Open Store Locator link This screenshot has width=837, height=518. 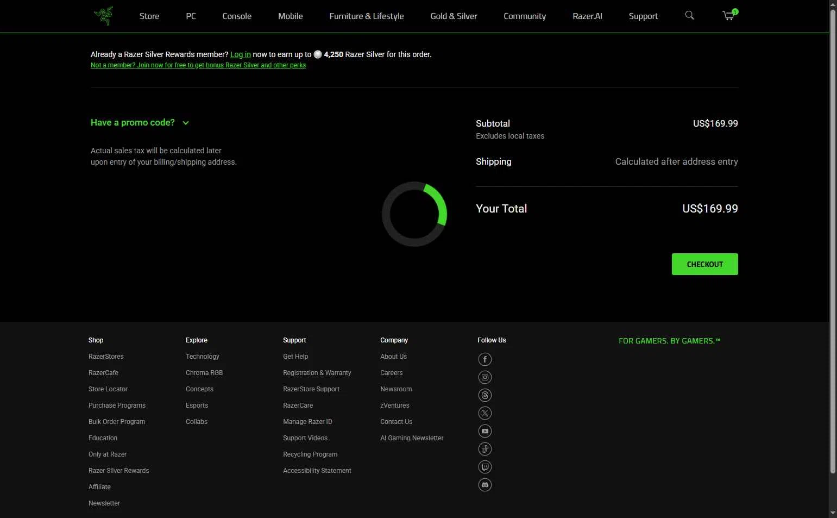pyautogui.click(x=108, y=389)
